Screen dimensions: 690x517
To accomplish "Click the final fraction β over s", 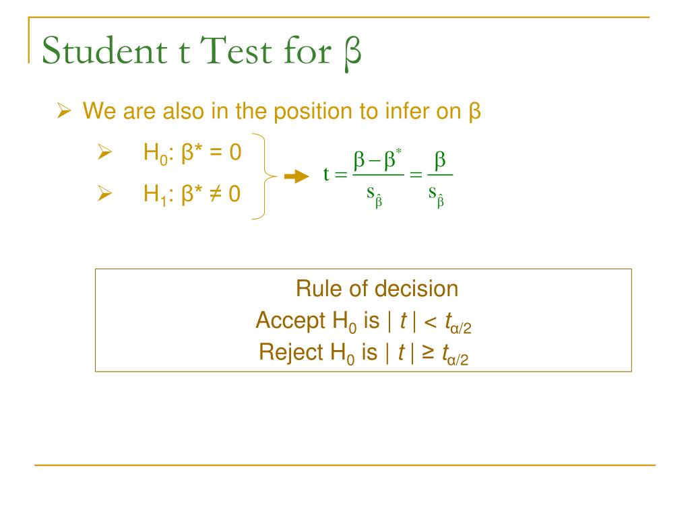I will point(439,179).
